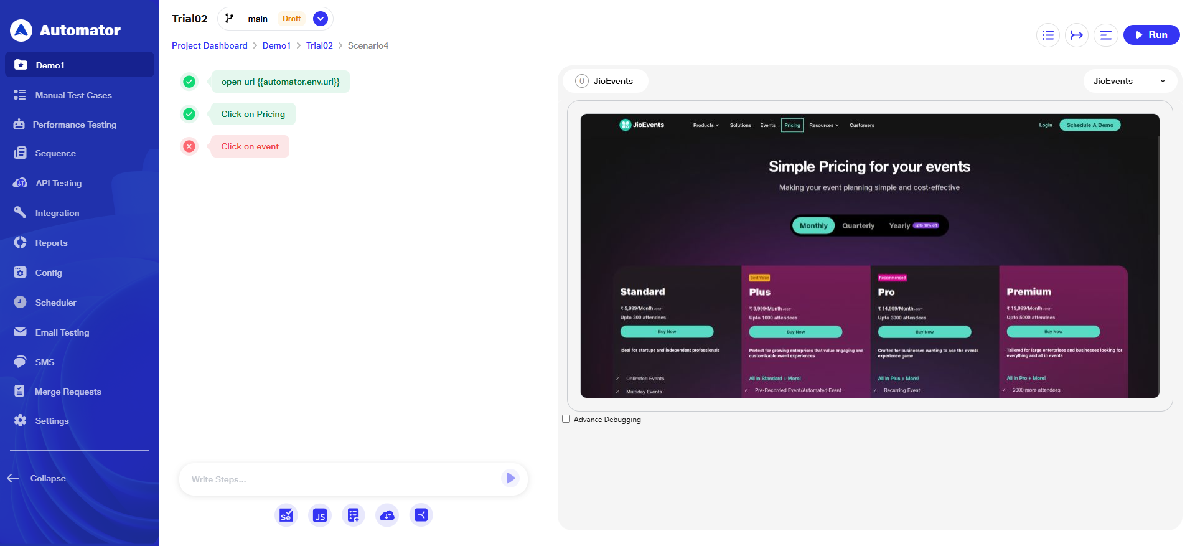This screenshot has height=546, width=1195.
Task: Click the merge arrow icon near Run
Action: [1077, 35]
